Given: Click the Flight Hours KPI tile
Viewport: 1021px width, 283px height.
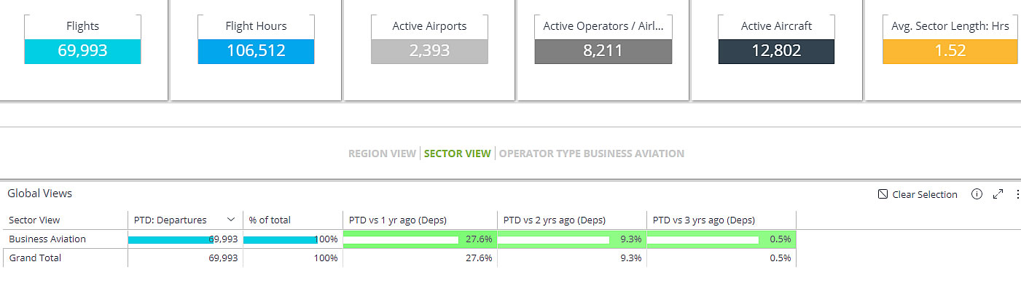Looking at the screenshot, I should tap(256, 39).
